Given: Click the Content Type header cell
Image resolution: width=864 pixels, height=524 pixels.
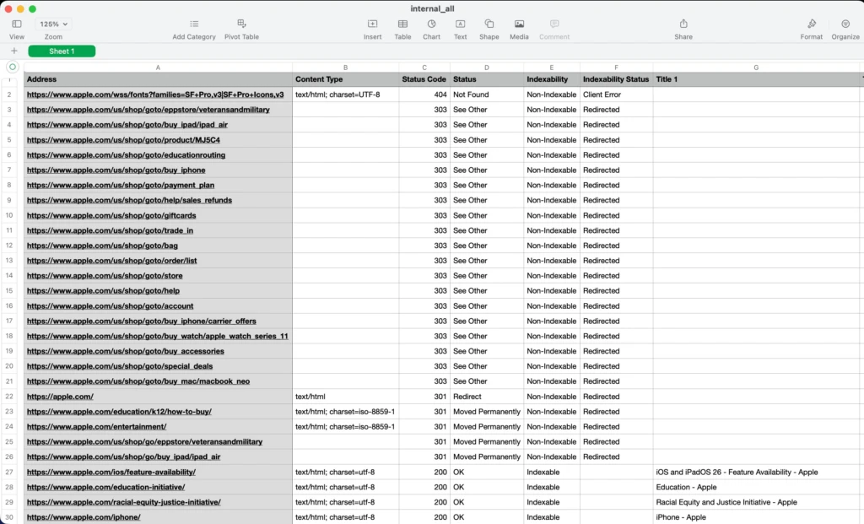Looking at the screenshot, I should coord(345,79).
